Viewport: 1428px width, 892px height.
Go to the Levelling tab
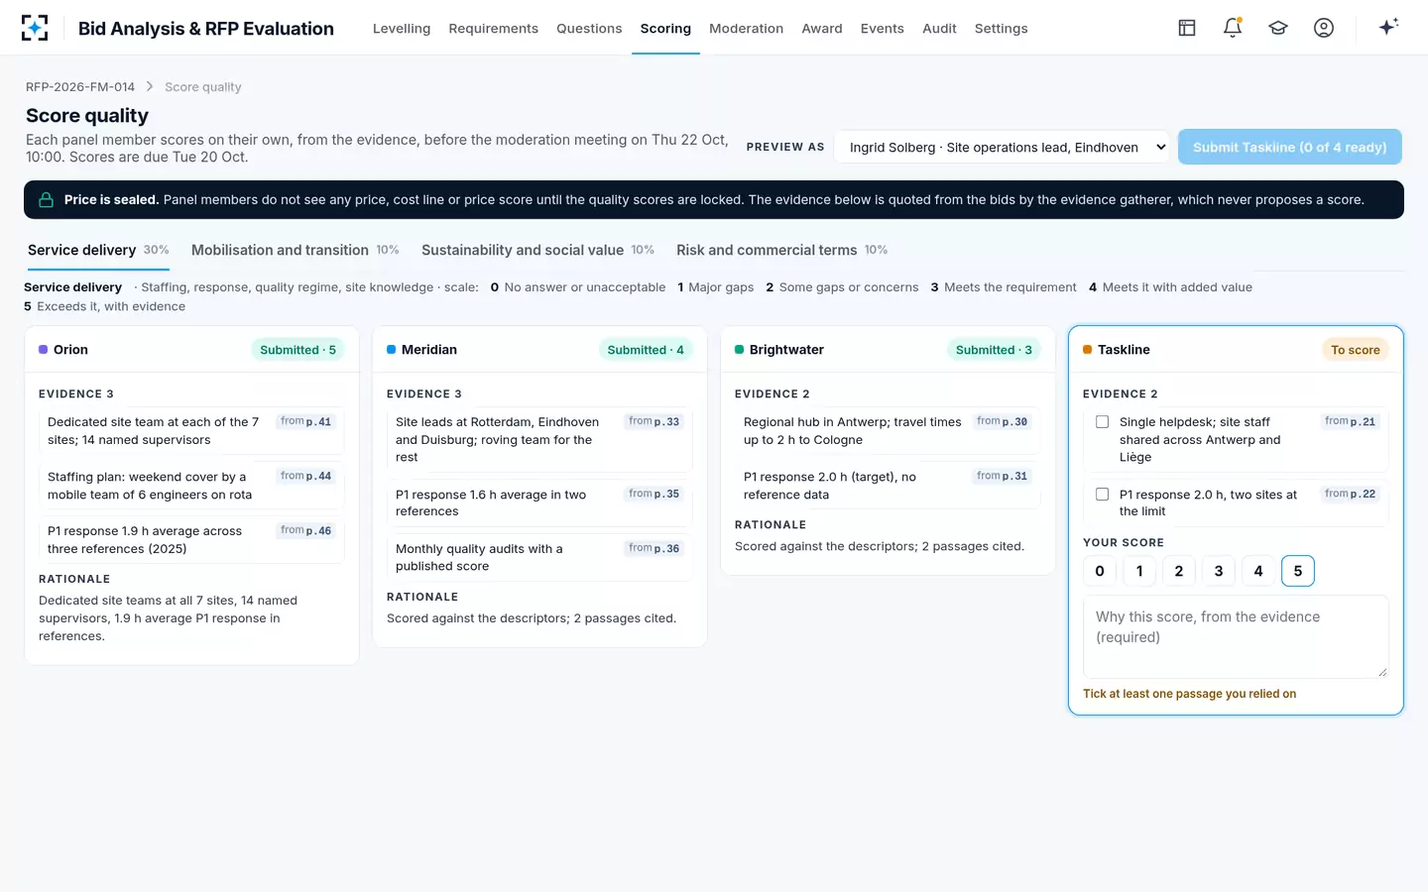click(x=402, y=29)
